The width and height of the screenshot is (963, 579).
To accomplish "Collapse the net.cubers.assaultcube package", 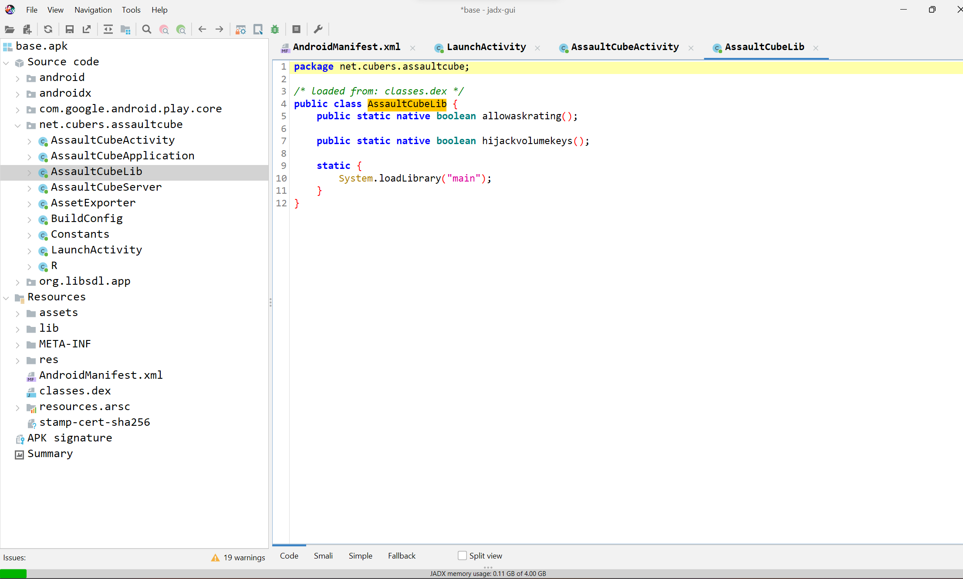I will 18,125.
